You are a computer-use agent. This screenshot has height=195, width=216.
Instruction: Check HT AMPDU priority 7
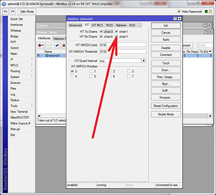pos(129,76)
